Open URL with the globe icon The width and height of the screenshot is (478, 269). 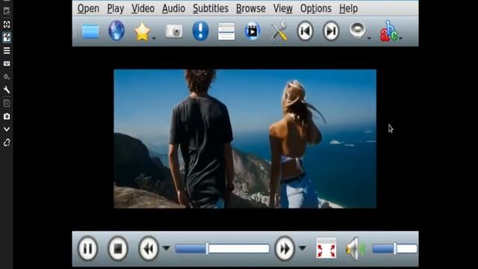(x=117, y=31)
